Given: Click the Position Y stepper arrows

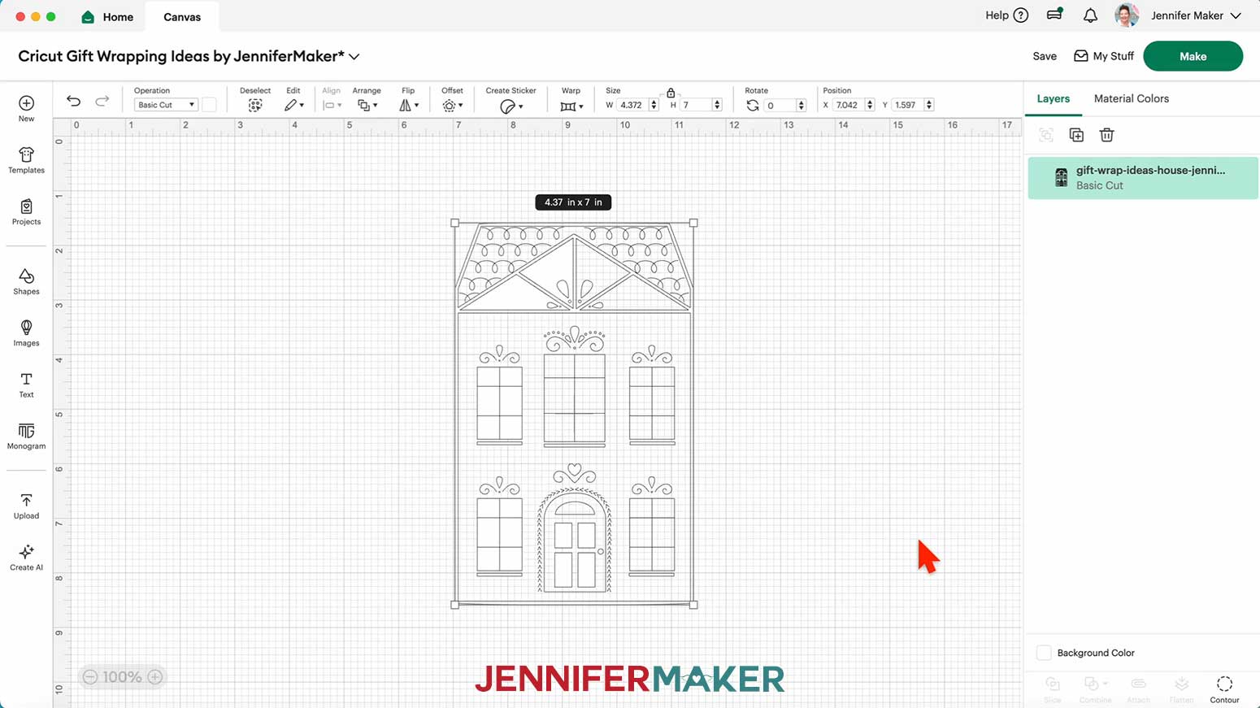Looking at the screenshot, I should [x=929, y=105].
